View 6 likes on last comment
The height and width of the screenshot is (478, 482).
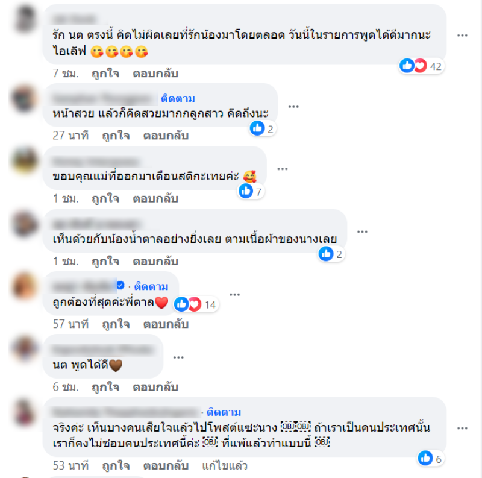coord(430,458)
